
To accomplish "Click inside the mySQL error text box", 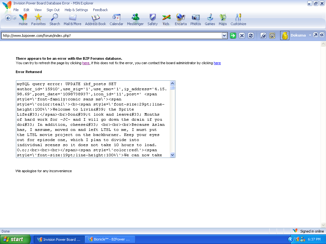I will pos(93,119).
